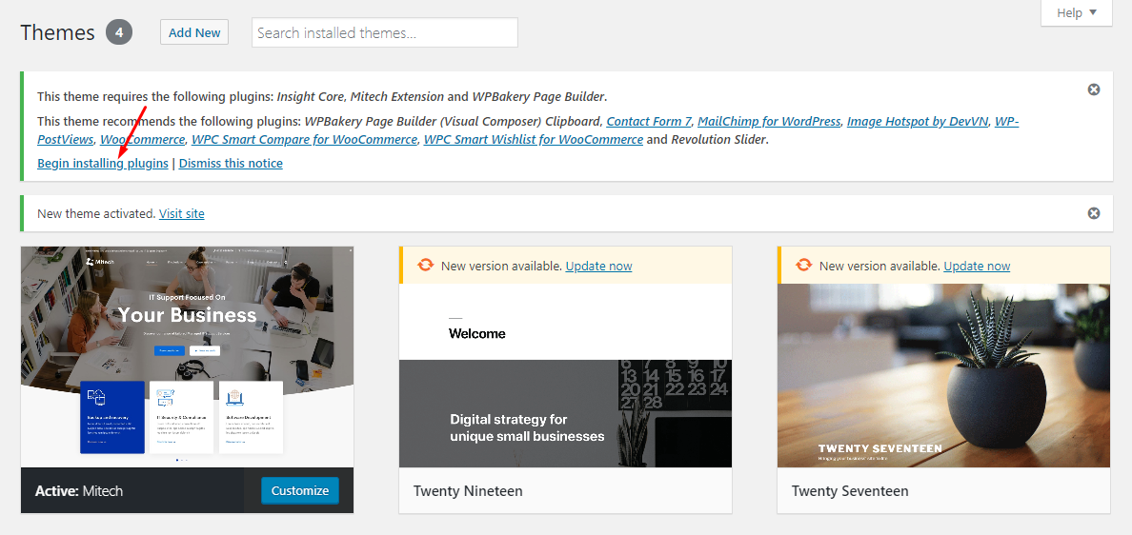The width and height of the screenshot is (1132, 535).
Task: Click update icon on Twenty Nineteen theme
Action: point(426,266)
